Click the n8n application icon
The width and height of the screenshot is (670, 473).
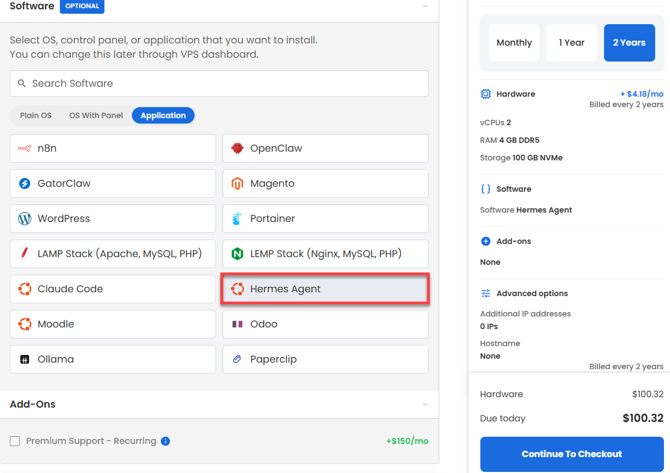(x=24, y=148)
